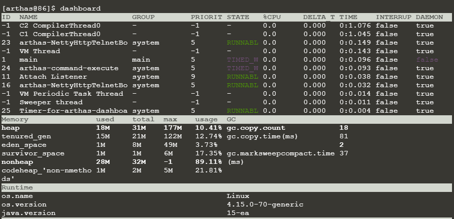This screenshot has width=454, height=219.
Task: Click the java.version label
Action: coord(29,213)
